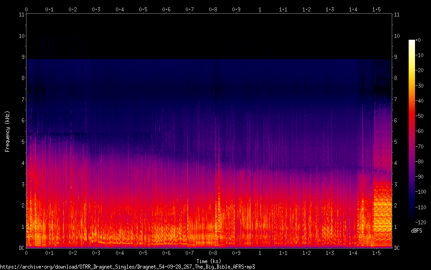Click the "Frequency (kHz)" axis title
The image size is (431, 270).
pyautogui.click(x=7, y=131)
